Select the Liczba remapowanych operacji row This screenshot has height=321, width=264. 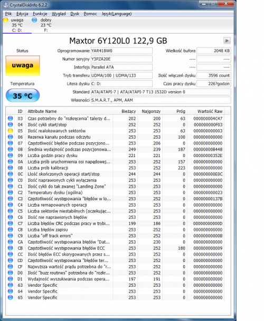pyautogui.click(x=115, y=205)
